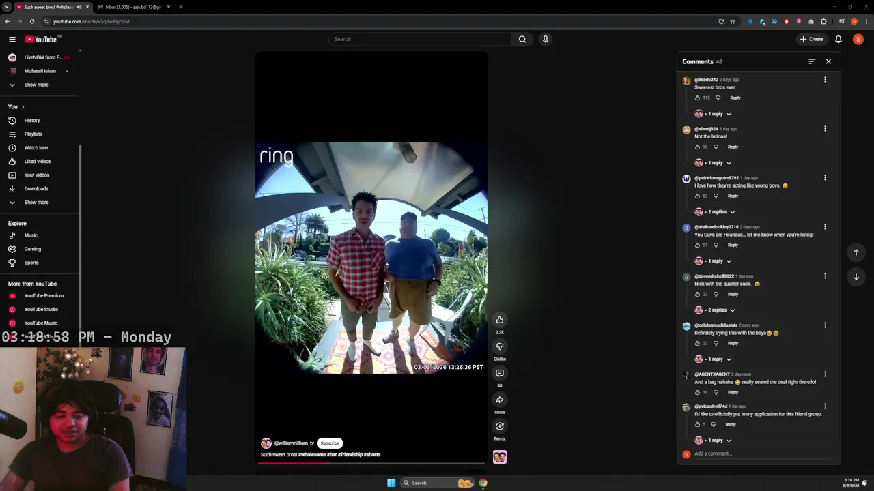Screen dimensions: 874x491
Task: Click the 'Add a comment' field
Action: point(761,453)
